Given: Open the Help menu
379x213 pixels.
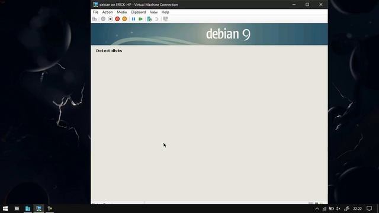Looking at the screenshot, I should [x=165, y=12].
